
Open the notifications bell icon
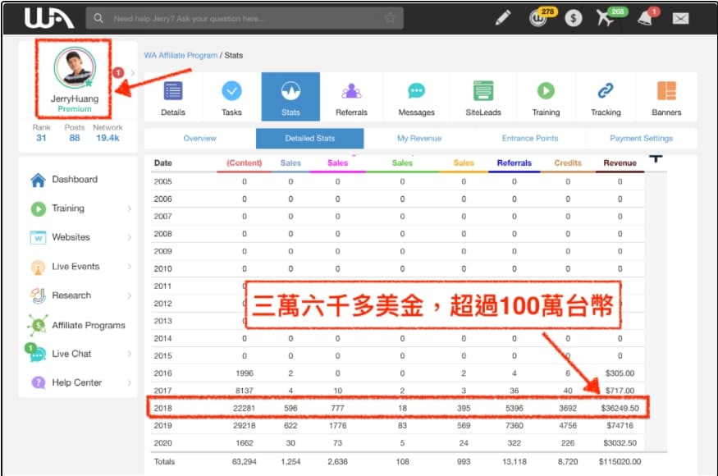pos(646,18)
